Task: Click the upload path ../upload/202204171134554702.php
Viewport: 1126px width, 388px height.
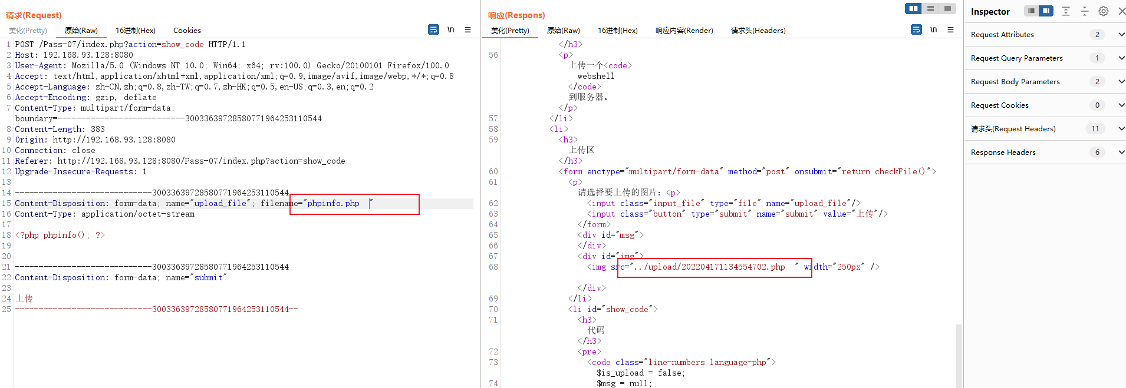Action: pyautogui.click(x=710, y=267)
